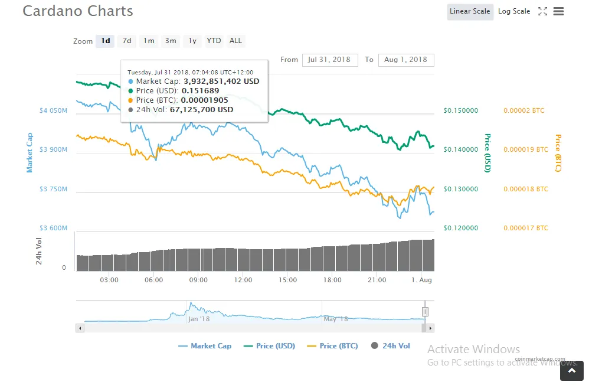This screenshot has width=589, height=385.
Task: Open the chart hamburger menu
Action: (558, 11)
